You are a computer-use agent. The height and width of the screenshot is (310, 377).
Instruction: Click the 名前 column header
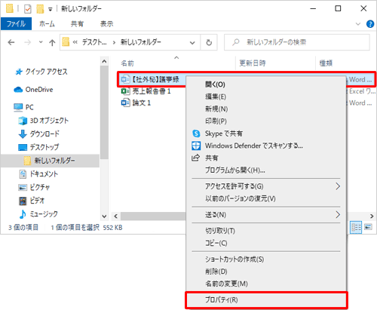tap(127, 63)
